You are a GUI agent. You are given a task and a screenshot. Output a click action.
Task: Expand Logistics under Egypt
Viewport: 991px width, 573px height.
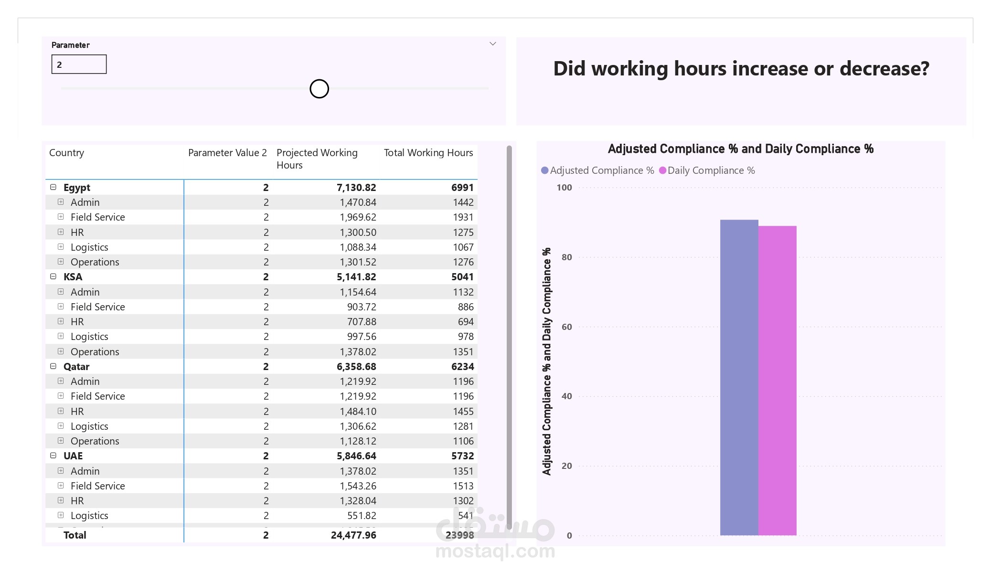click(61, 247)
